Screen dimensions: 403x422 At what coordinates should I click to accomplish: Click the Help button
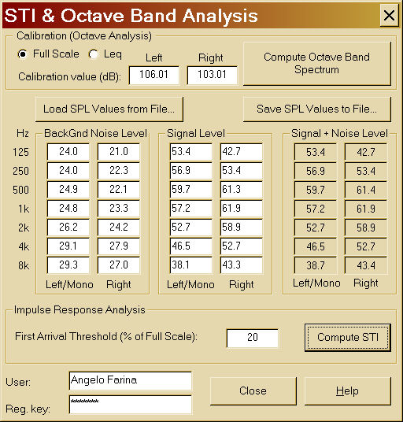pyautogui.click(x=348, y=391)
